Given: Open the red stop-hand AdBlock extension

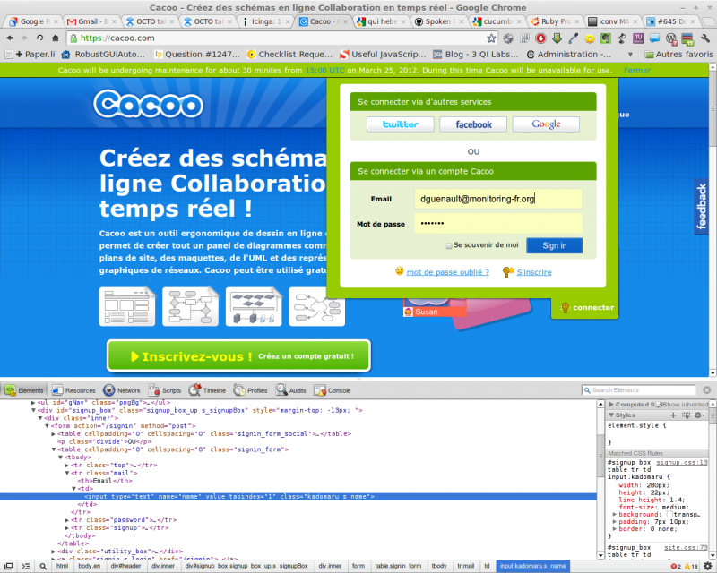Looking at the screenshot, I should [540, 38].
